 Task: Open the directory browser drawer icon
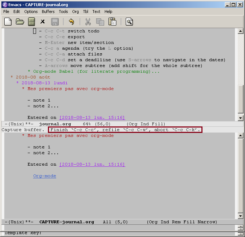click(32, 22)
